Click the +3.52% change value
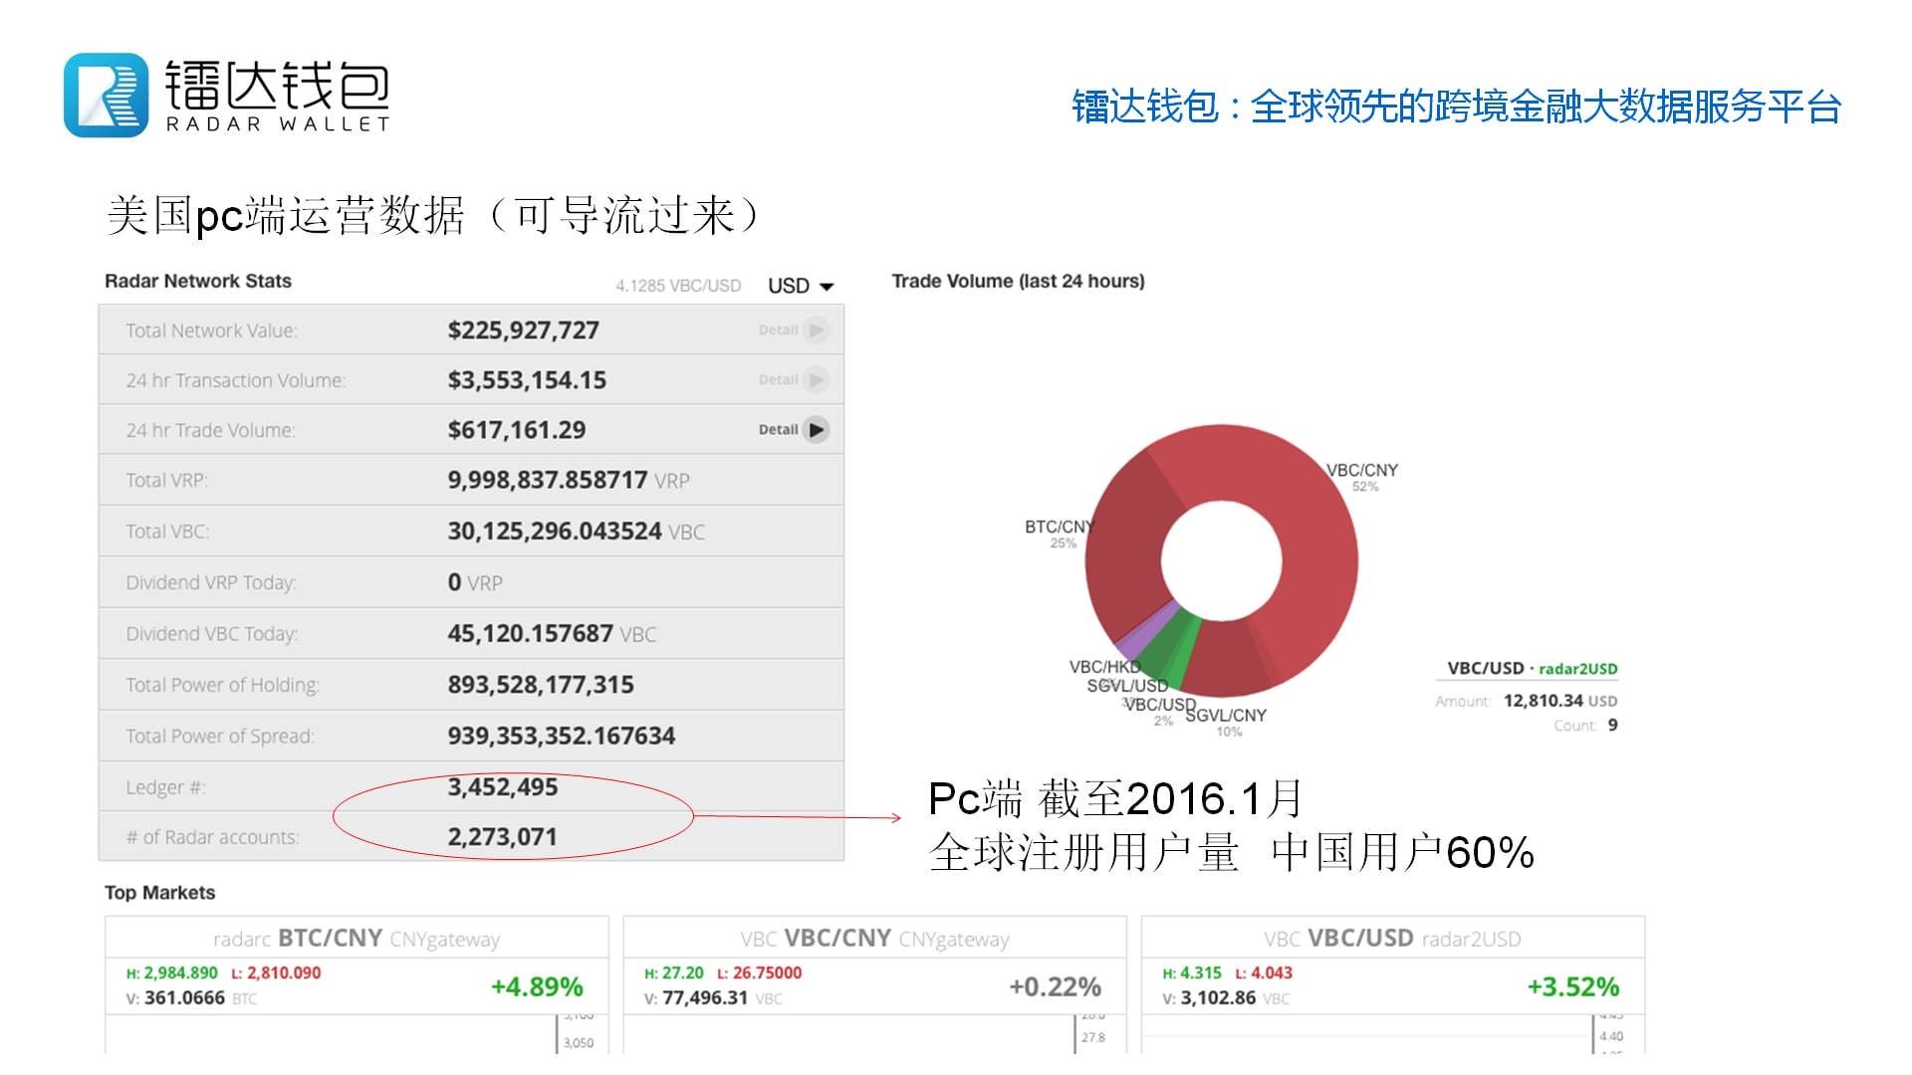1912x1075 pixels. (x=1573, y=986)
